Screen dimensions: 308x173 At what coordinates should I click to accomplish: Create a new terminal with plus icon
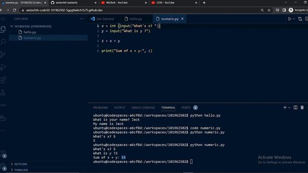tap(284, 108)
